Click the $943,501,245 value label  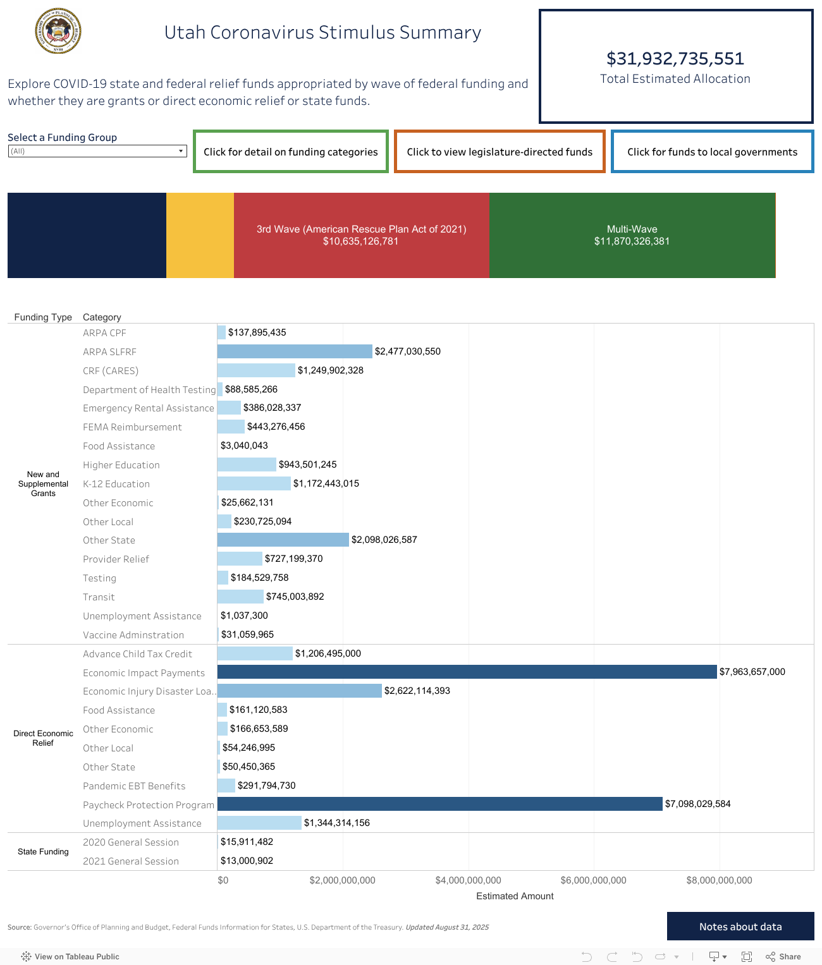pyautogui.click(x=308, y=464)
